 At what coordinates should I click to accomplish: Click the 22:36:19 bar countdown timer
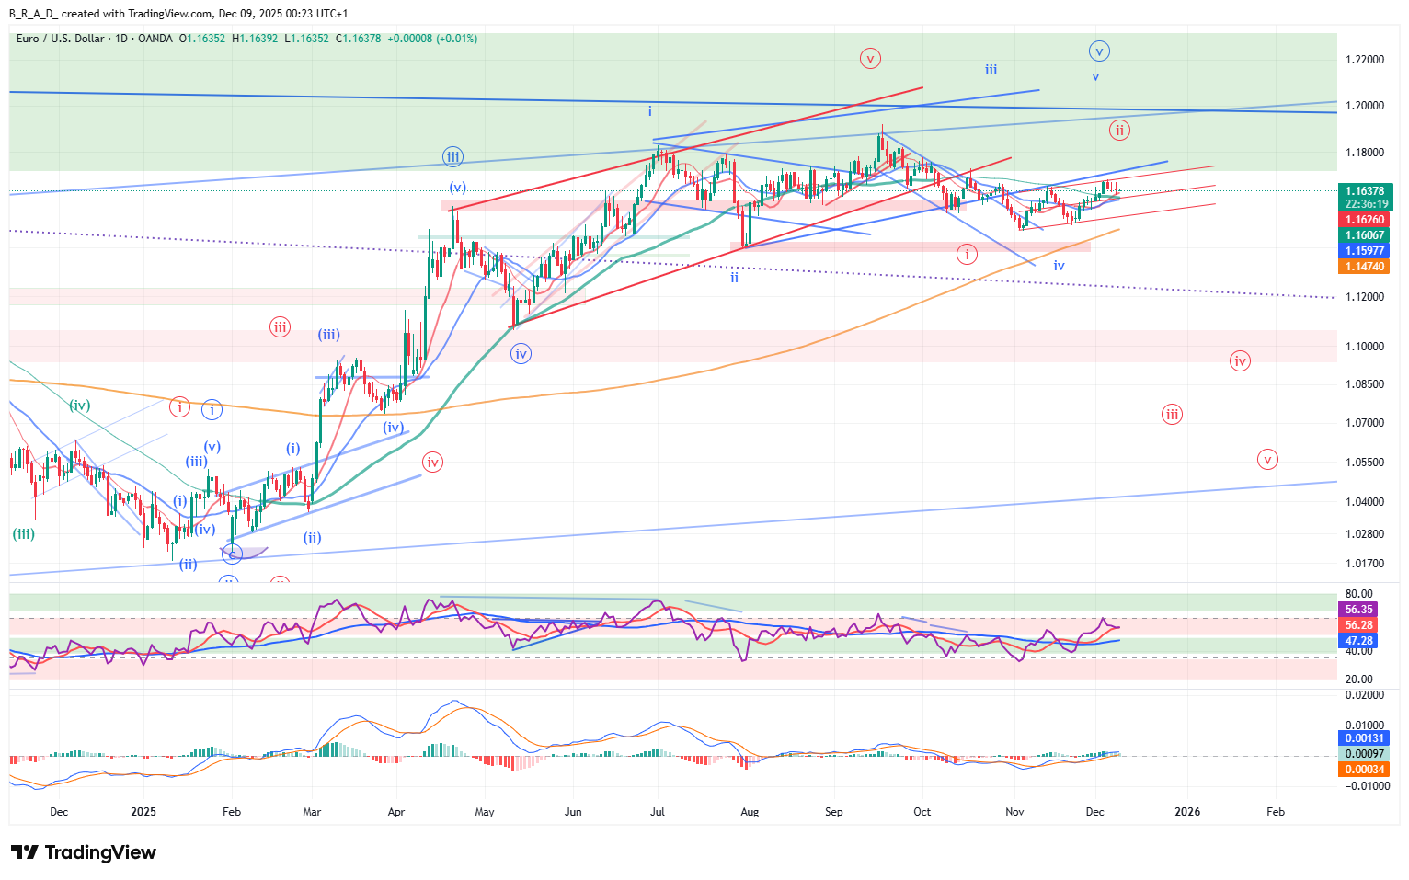pos(1365,204)
